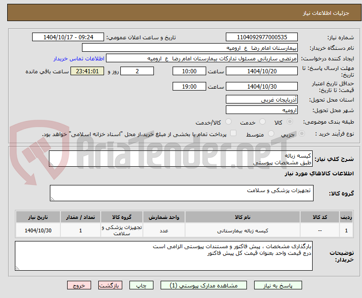
Task: Click the price validity date field 1404/10/30
Action: (x=262, y=87)
